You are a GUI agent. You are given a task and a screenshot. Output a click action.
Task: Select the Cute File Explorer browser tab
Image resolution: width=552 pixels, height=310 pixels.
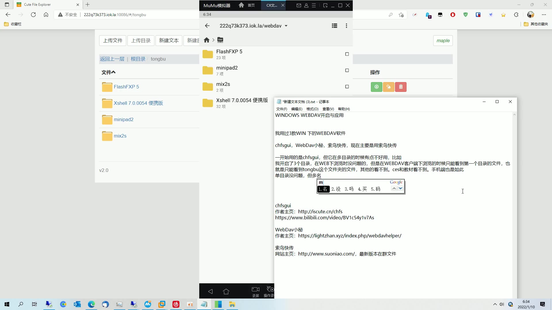coord(47,5)
